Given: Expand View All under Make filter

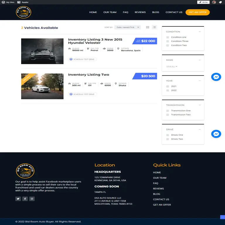Looking at the screenshot, I should (171, 67).
